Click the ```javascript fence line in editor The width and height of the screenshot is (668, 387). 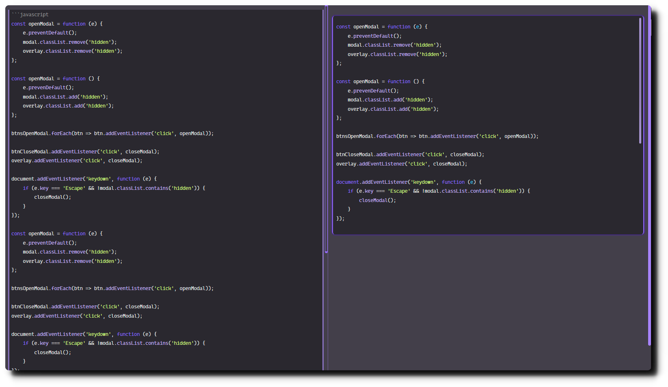pyautogui.click(x=30, y=15)
